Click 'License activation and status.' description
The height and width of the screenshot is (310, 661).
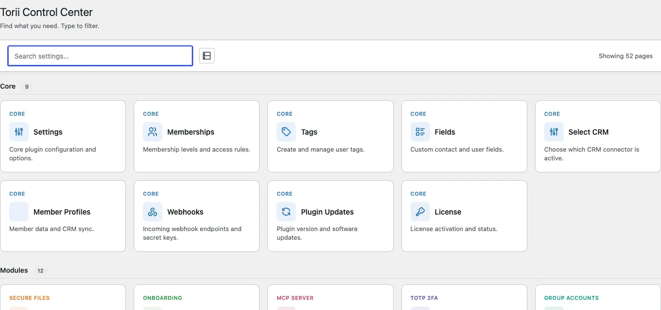pos(454,229)
